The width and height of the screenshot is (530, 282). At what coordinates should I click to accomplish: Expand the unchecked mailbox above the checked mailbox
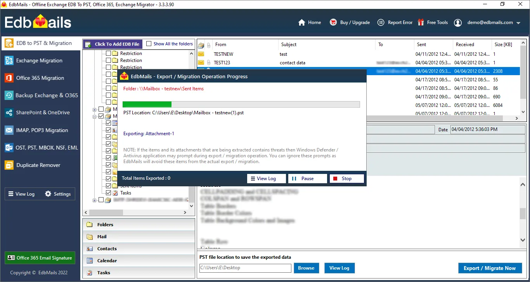click(x=95, y=109)
